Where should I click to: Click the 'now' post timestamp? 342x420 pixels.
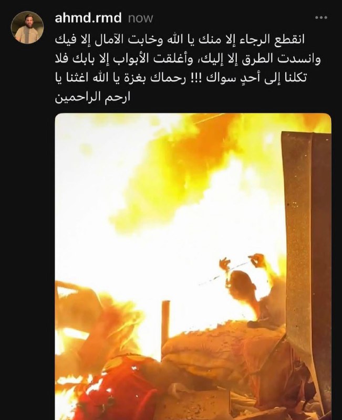point(140,18)
